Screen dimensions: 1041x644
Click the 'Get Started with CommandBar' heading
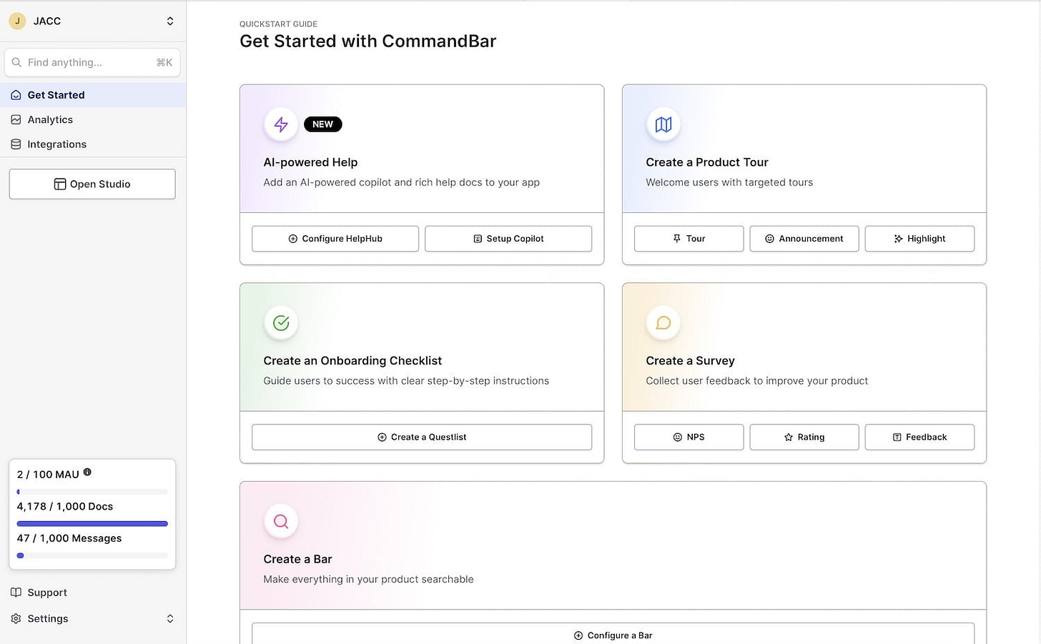367,41
